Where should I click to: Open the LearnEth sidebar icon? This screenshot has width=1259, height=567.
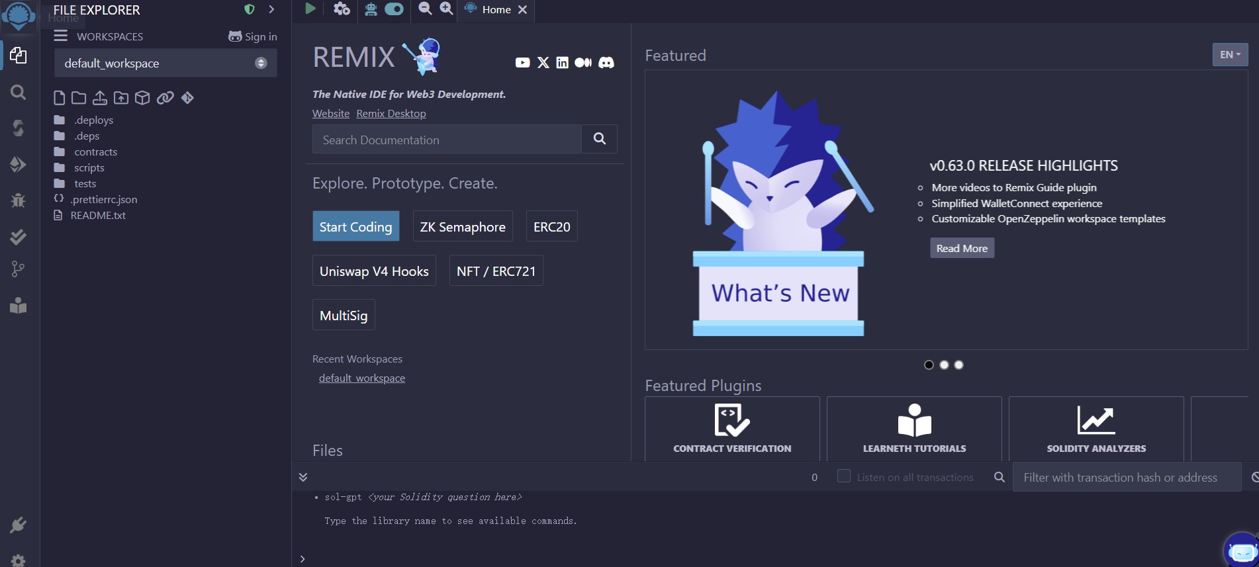tap(18, 305)
